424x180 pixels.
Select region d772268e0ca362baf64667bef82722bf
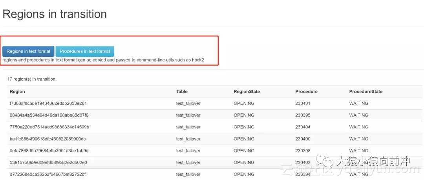(x=48, y=174)
